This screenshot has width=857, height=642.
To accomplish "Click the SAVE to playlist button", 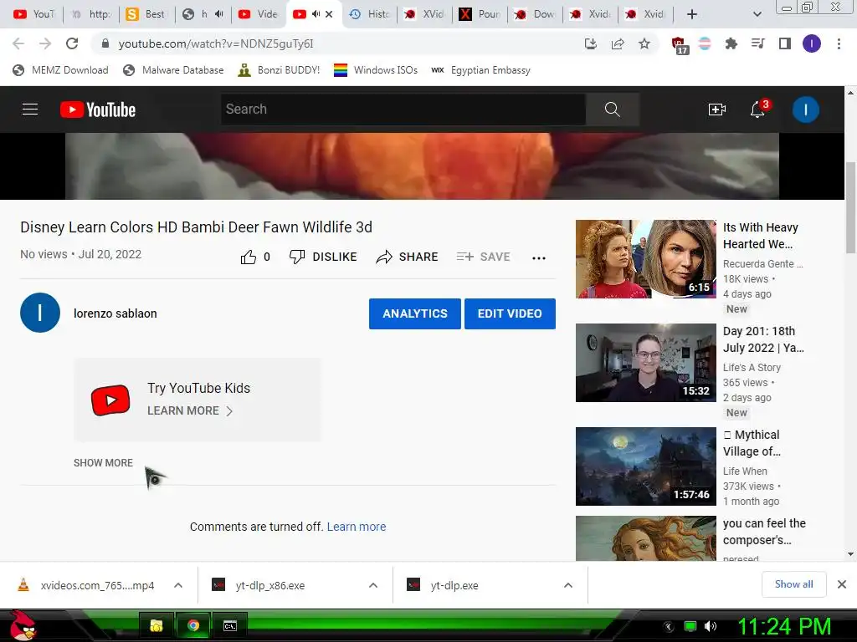I will coord(483,257).
